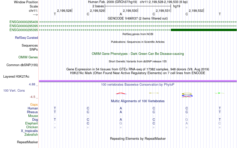
Task: Click the gray G in the Dog row
Action: [x=187, y=120]
